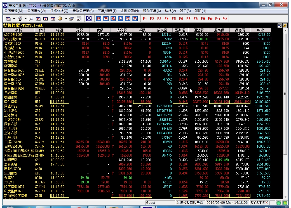Click the 代碼 column header
The image size is (291, 208).
click(x=42, y=30)
